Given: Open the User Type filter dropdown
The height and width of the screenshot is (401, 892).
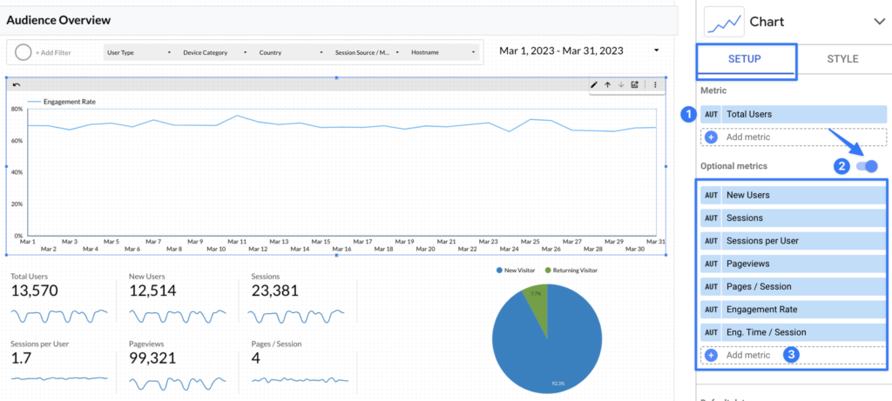Looking at the screenshot, I should coord(139,52).
